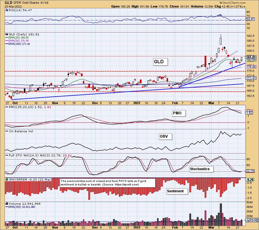259x230 pixels.
Task: Click the 171.41 EMA tag on price axis
Action: (x=251, y=78)
